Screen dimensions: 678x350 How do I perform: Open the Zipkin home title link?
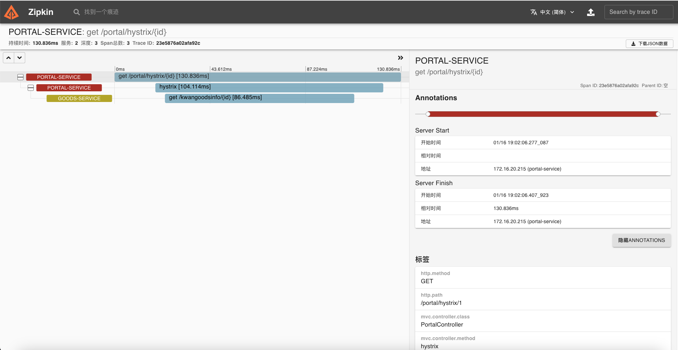point(41,12)
